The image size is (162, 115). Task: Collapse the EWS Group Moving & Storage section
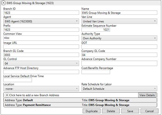(x=3, y=3)
